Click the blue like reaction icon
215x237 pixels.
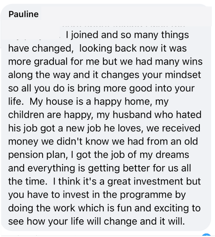(x=206, y=235)
